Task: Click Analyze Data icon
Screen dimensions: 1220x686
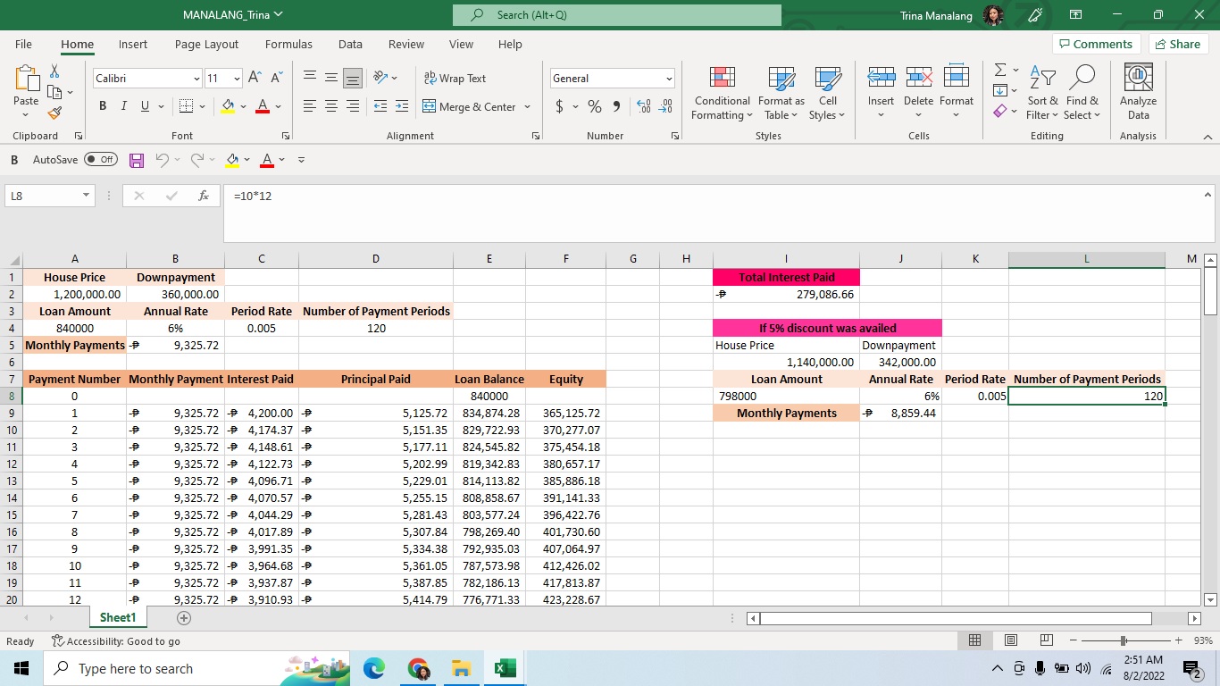Action: (1138, 94)
